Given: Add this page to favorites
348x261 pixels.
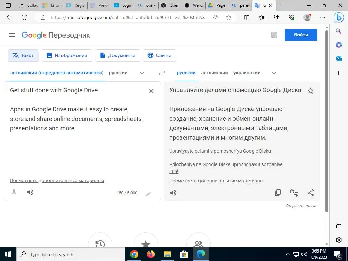Looking at the screenshot, I should click(x=229, y=17).
